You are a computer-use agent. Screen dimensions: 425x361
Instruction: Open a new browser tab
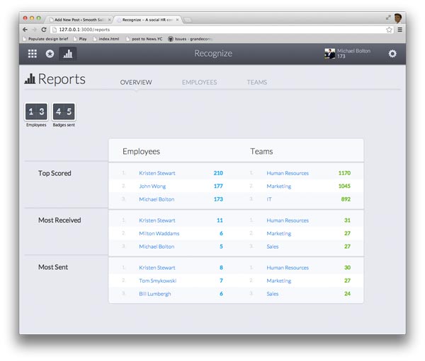188,20
